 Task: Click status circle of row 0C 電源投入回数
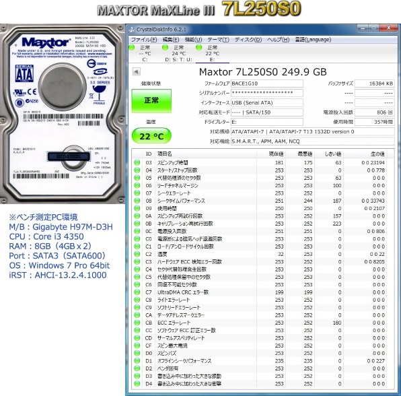[x=137, y=231]
